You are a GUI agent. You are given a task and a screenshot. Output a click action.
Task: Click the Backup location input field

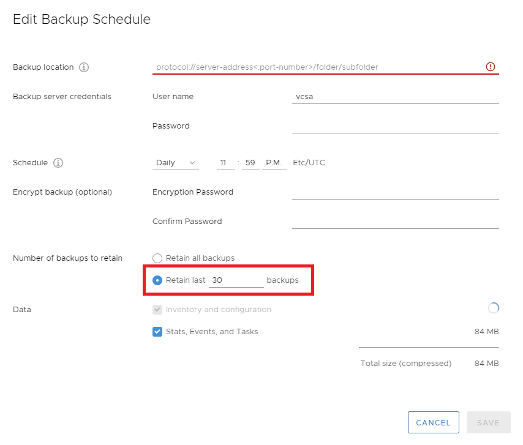326,67
